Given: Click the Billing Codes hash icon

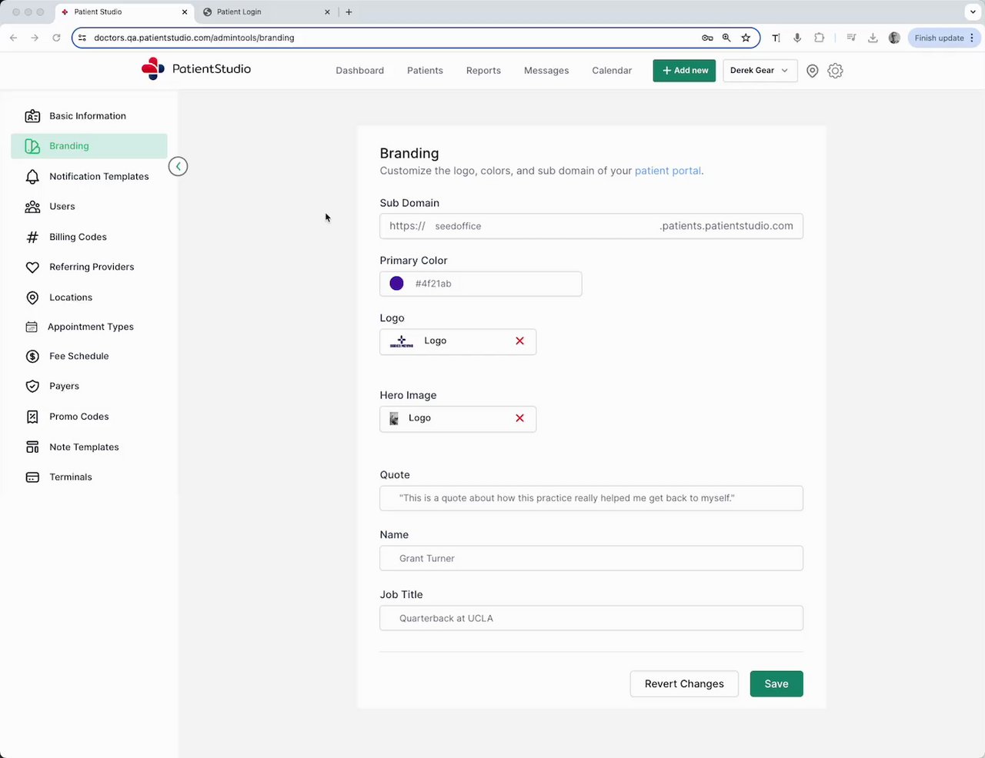Looking at the screenshot, I should (32, 238).
